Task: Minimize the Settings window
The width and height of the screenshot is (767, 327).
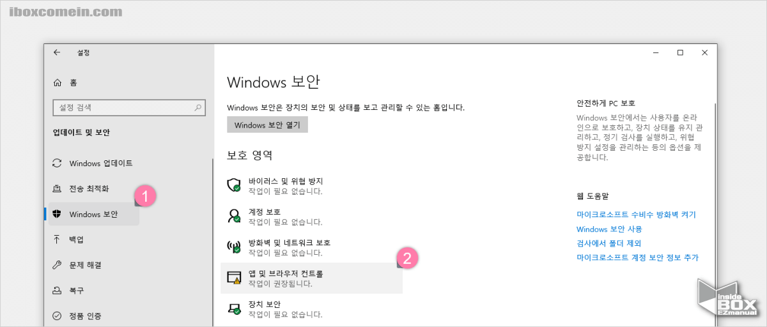Action: [x=655, y=52]
